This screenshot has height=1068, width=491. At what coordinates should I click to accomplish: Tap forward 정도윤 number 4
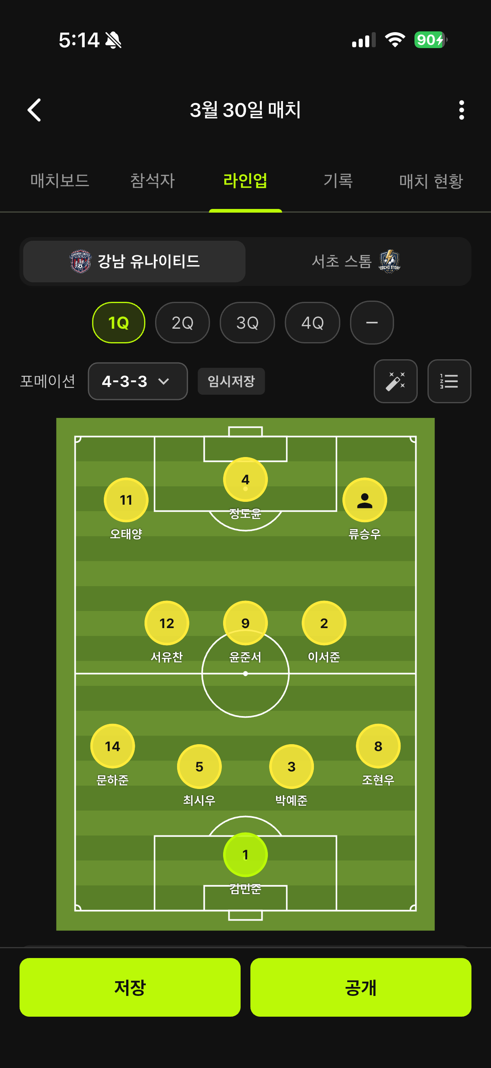pyautogui.click(x=245, y=479)
